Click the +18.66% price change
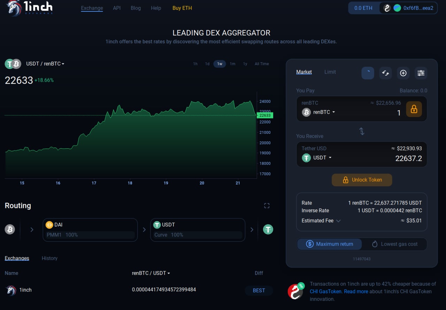Image resolution: width=446 pixels, height=310 pixels. (x=44, y=80)
